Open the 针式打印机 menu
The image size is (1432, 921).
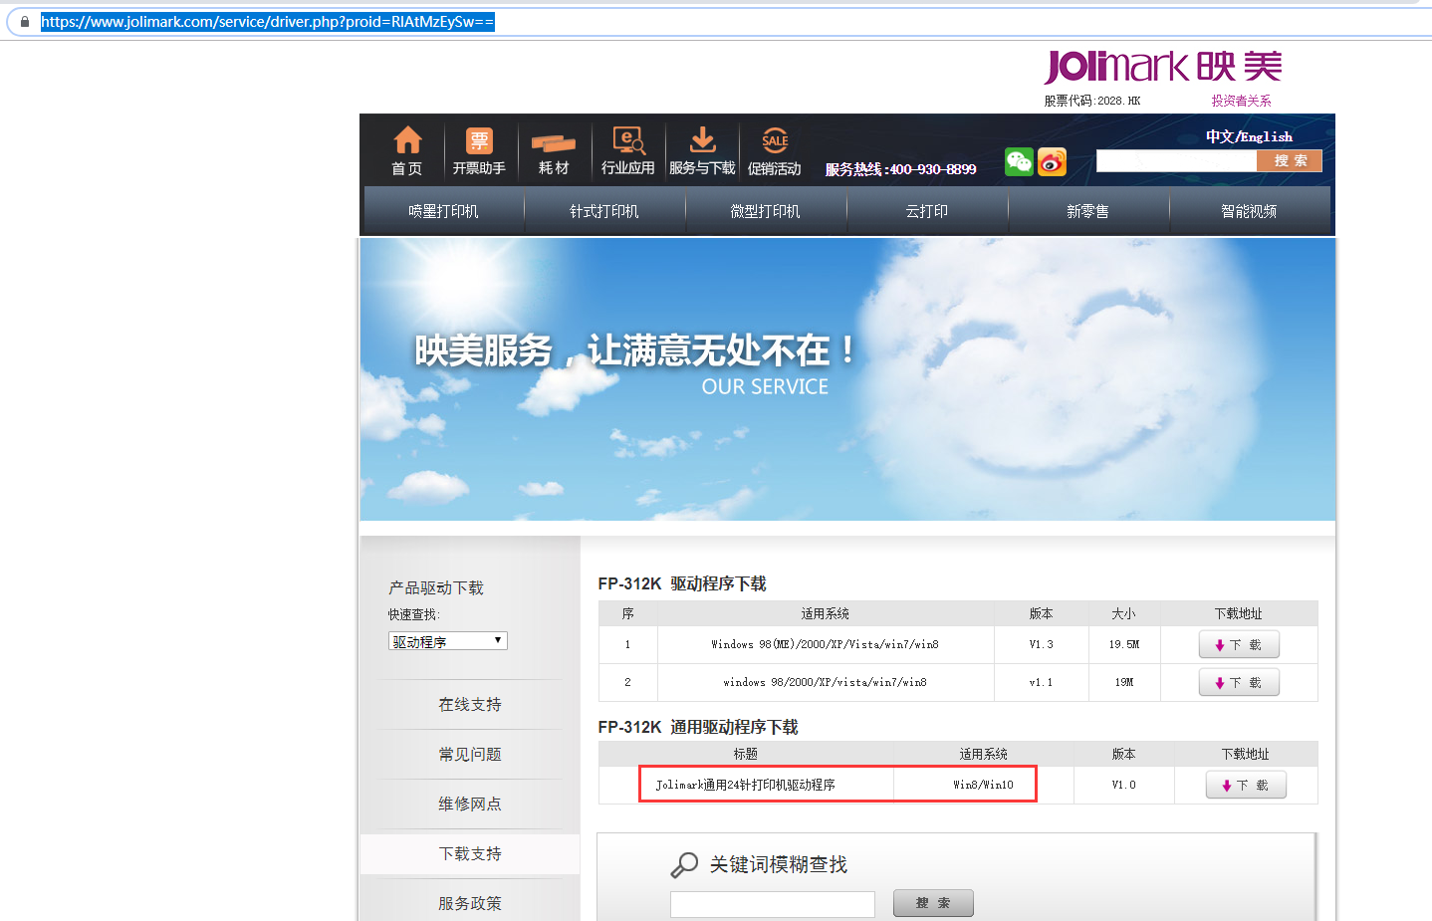[x=604, y=211]
